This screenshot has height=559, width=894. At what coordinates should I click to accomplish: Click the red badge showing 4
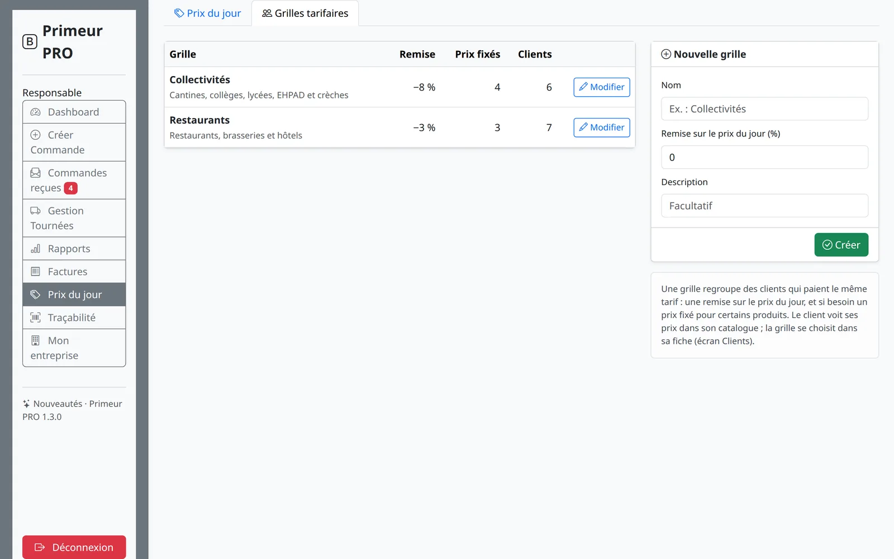(x=70, y=188)
